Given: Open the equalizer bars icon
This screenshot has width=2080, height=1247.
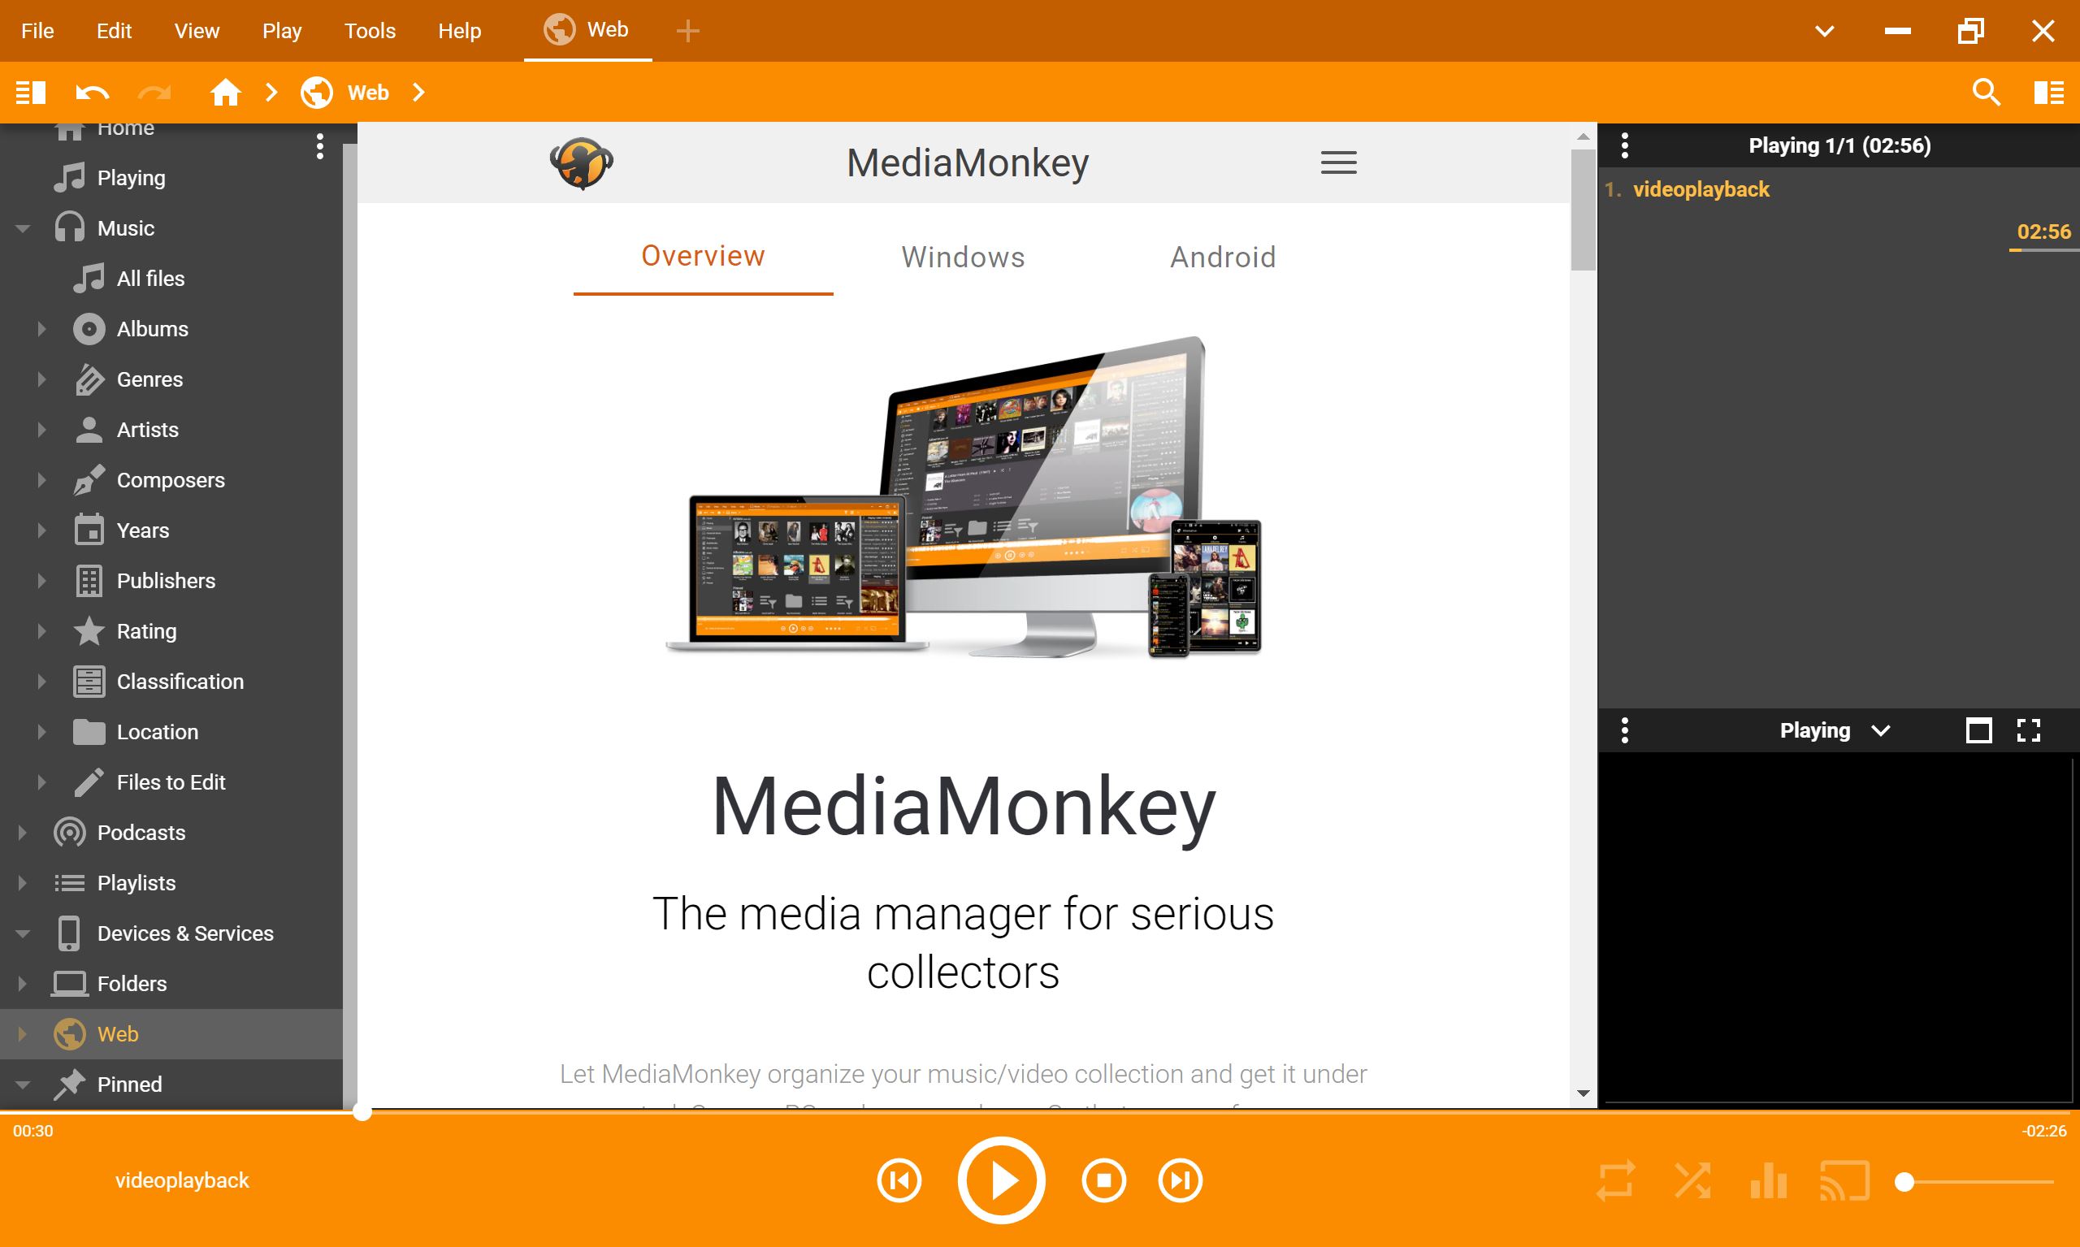Looking at the screenshot, I should click(1768, 1180).
